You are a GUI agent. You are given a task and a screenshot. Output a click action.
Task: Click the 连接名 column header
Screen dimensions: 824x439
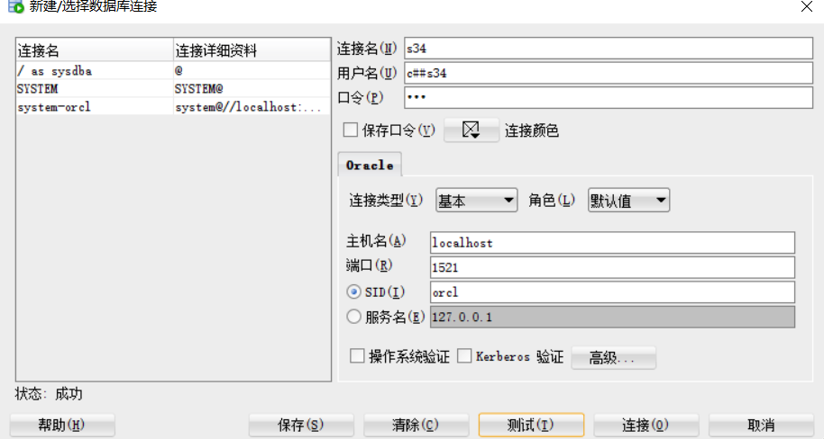coord(95,50)
